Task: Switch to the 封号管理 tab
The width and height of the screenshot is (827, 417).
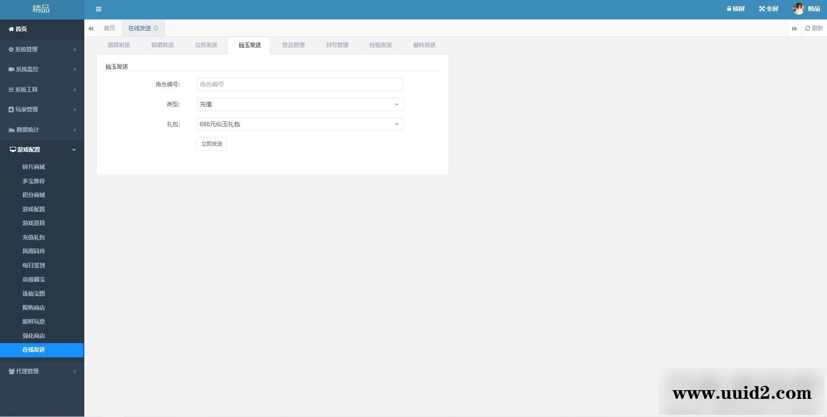Action: (x=337, y=45)
